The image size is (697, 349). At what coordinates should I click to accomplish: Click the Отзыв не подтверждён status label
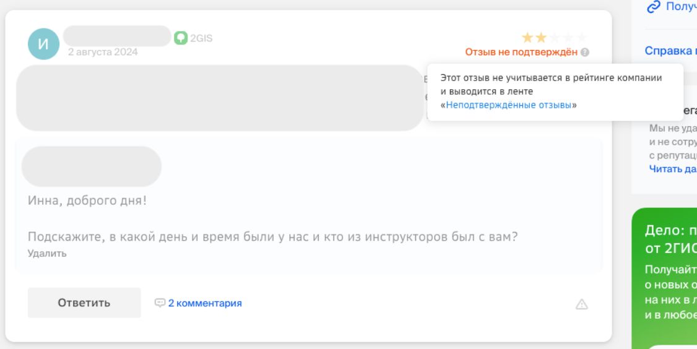click(x=521, y=53)
